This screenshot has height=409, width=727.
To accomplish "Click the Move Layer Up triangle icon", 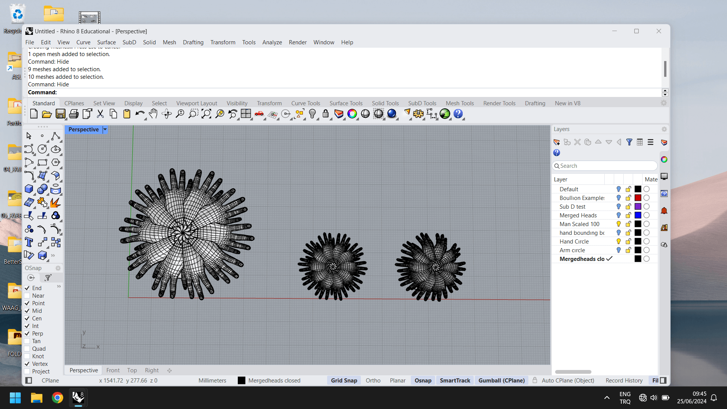I will tap(598, 142).
